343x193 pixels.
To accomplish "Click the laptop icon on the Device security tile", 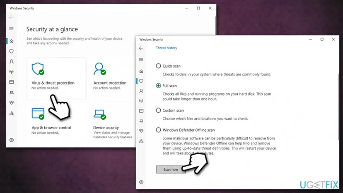I will click(x=99, y=114).
